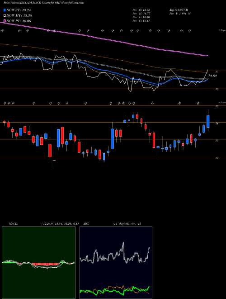The height and width of the screenshot is (299, 226).
Task: Click the MACD panel title
Action: click(x=13, y=224)
